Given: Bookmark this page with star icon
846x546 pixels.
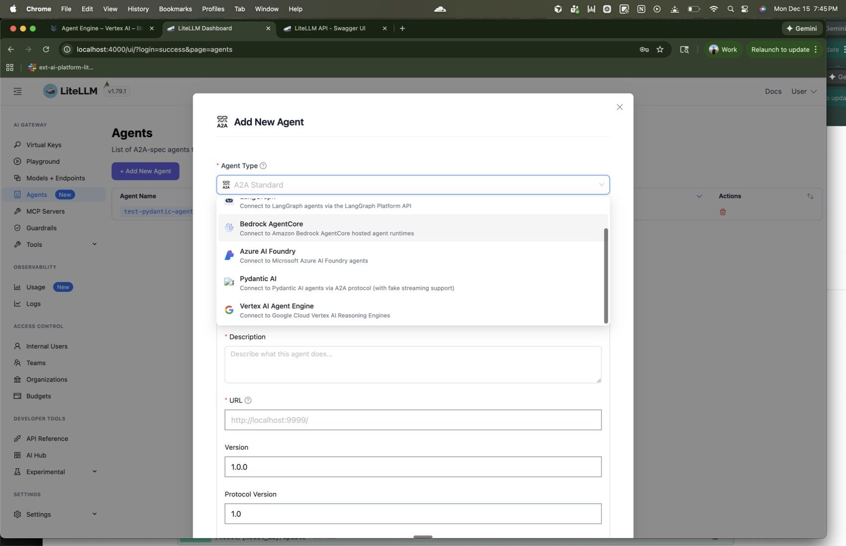Looking at the screenshot, I should 660,49.
